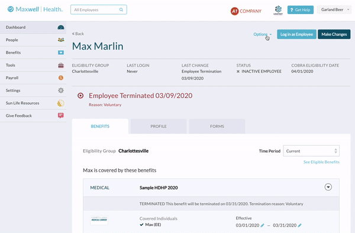Click the stacked-layers logo icon in header
355x233 pixels.
[278, 10]
